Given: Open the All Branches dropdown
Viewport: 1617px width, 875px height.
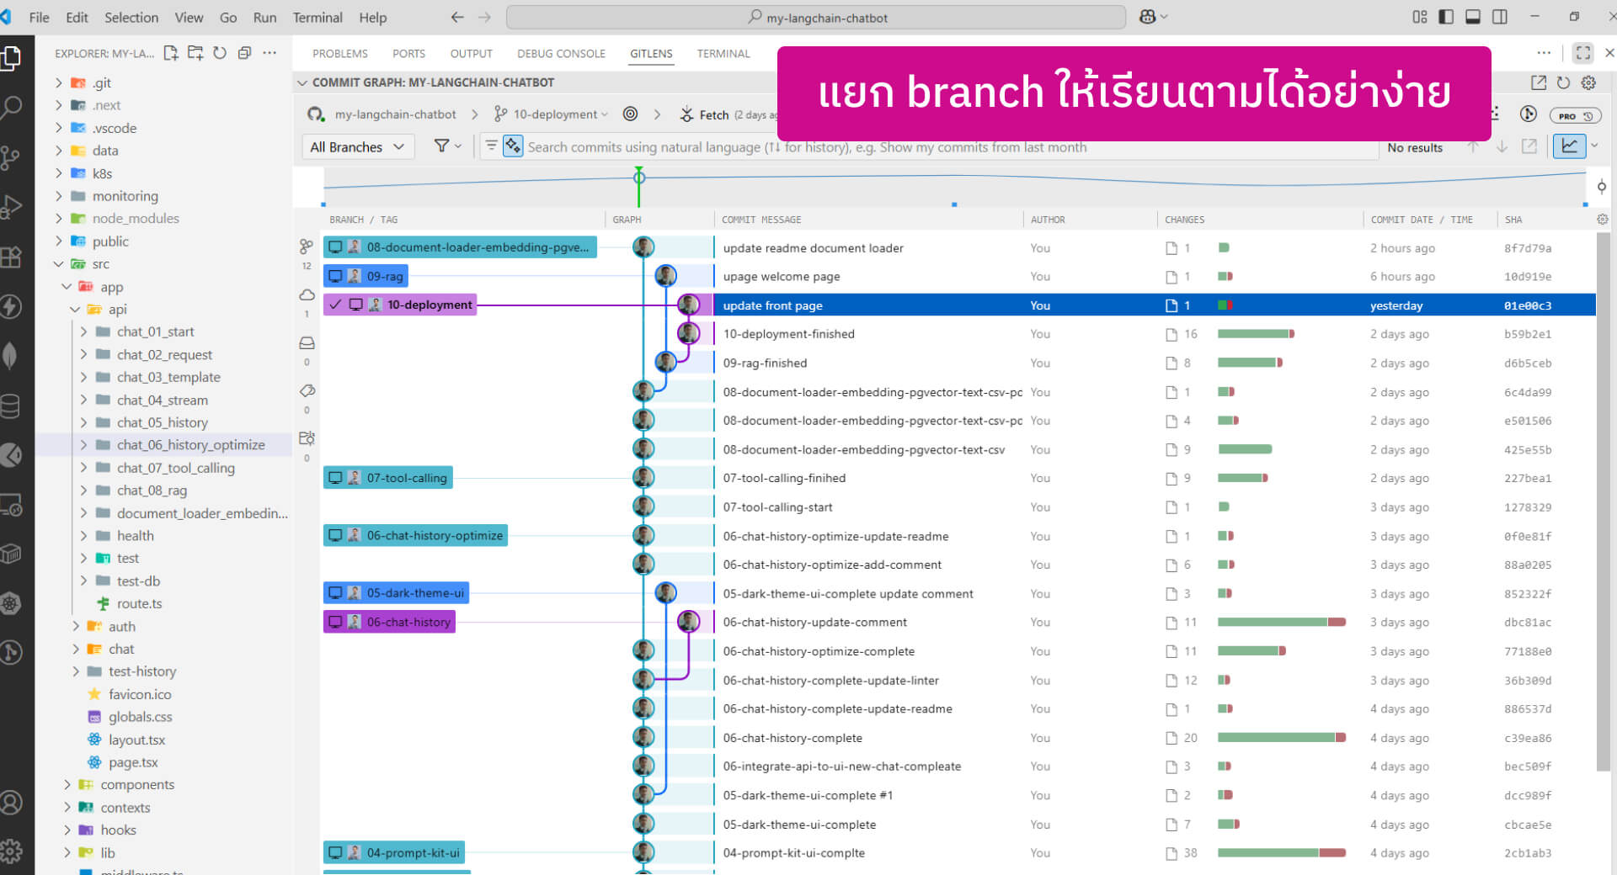Looking at the screenshot, I should click(357, 146).
